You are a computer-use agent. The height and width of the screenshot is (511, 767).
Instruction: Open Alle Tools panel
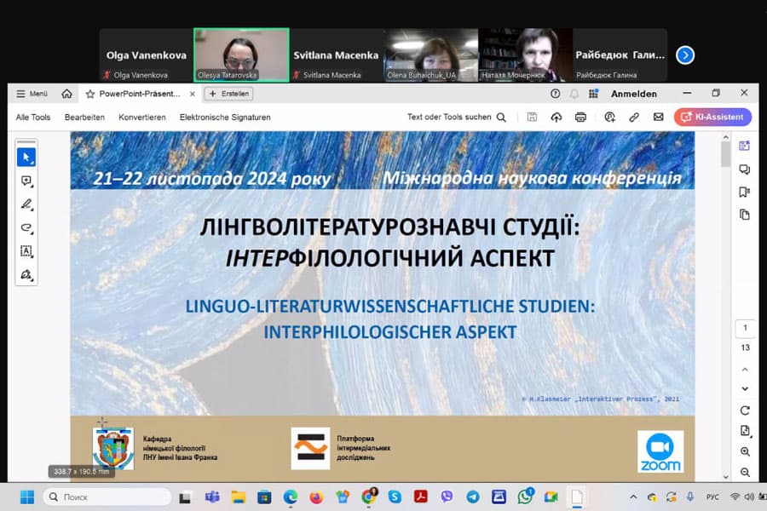[32, 118]
